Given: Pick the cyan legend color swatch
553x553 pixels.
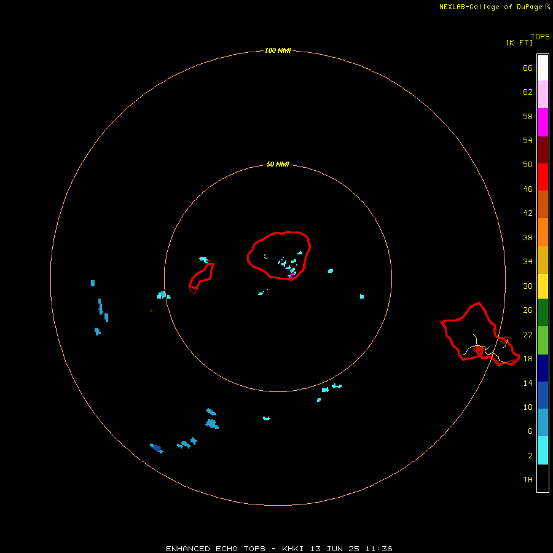Looking at the screenshot, I should (x=543, y=450).
